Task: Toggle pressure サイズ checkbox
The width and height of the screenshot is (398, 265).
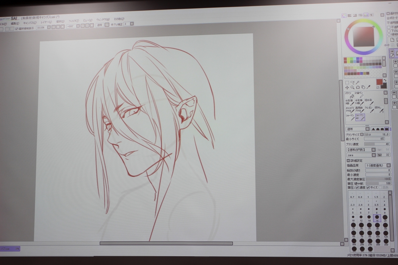Action: (368, 187)
